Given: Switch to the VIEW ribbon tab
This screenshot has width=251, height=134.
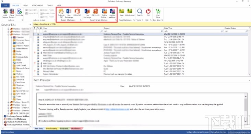Looking at the screenshot, I should pos(25,5).
